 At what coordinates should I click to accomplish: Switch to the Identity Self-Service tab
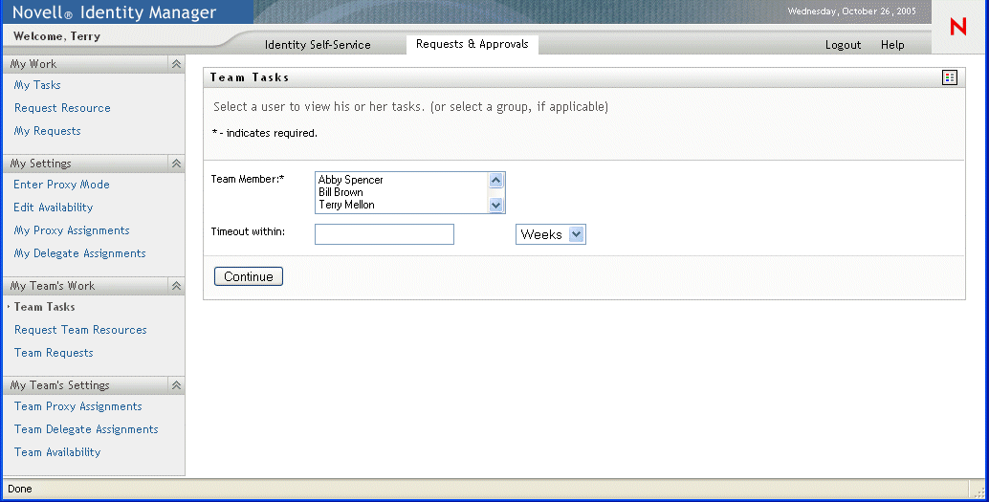(x=318, y=45)
